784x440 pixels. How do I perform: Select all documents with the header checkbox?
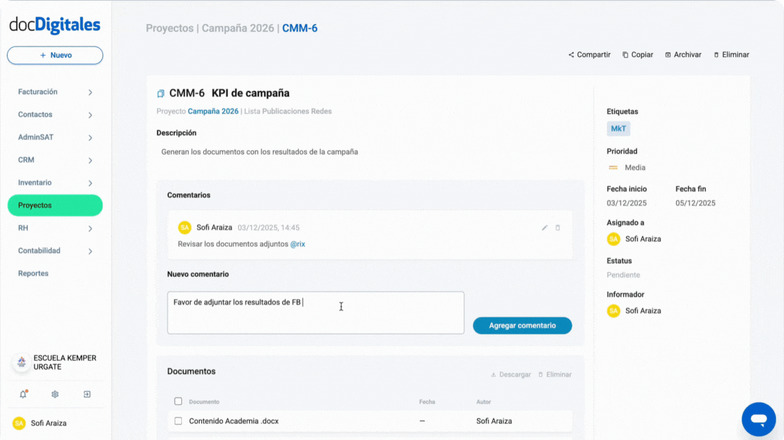[178, 401]
